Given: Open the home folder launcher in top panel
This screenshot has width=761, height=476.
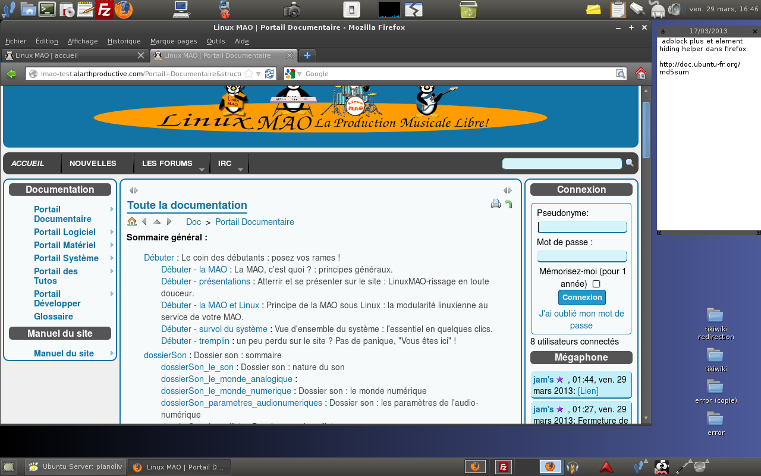Looking at the screenshot, I should [29, 10].
